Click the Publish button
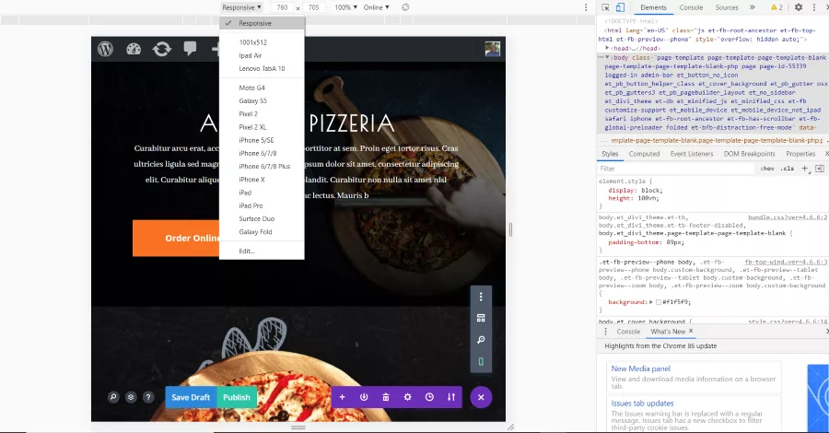829x433 pixels. tap(237, 397)
